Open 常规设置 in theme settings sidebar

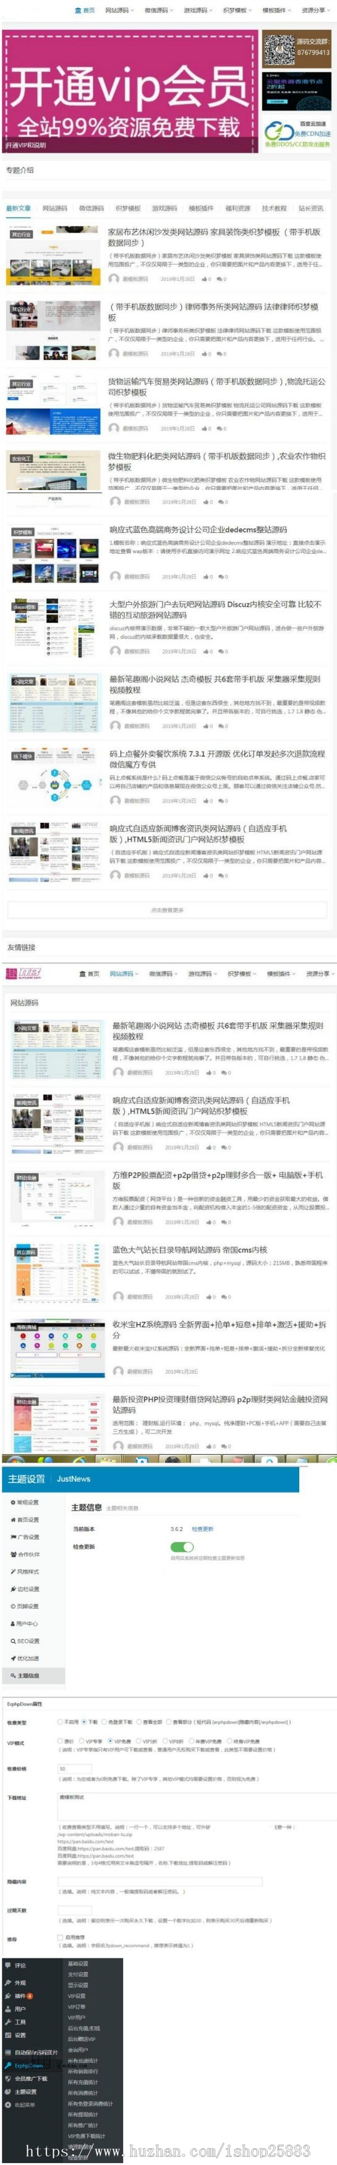pyautogui.click(x=24, y=1502)
